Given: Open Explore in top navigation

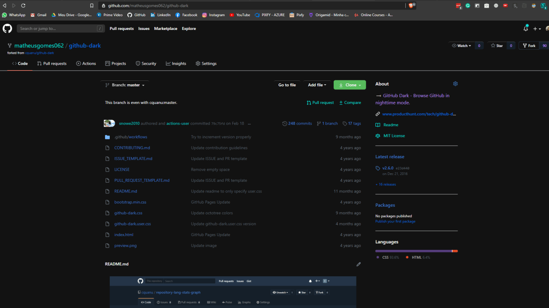Looking at the screenshot, I should click(189, 29).
